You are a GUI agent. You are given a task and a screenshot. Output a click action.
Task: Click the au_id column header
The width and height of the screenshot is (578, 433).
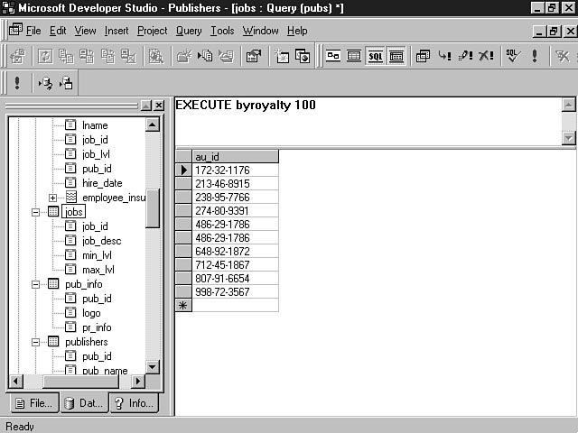coord(235,156)
